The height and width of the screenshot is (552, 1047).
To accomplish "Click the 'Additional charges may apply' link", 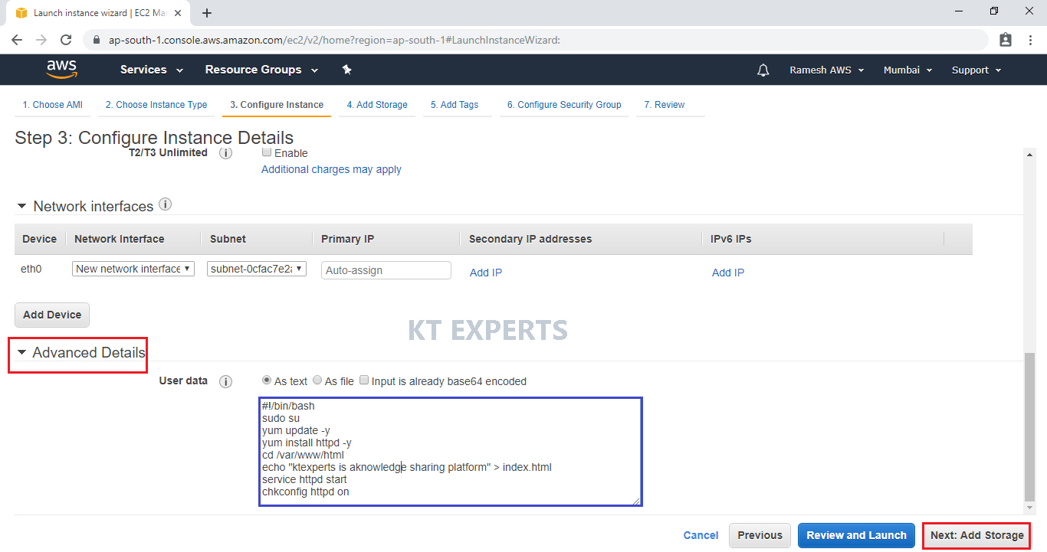I will [x=331, y=169].
